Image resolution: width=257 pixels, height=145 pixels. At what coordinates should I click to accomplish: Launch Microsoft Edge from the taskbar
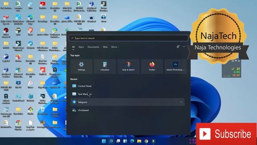132,141
